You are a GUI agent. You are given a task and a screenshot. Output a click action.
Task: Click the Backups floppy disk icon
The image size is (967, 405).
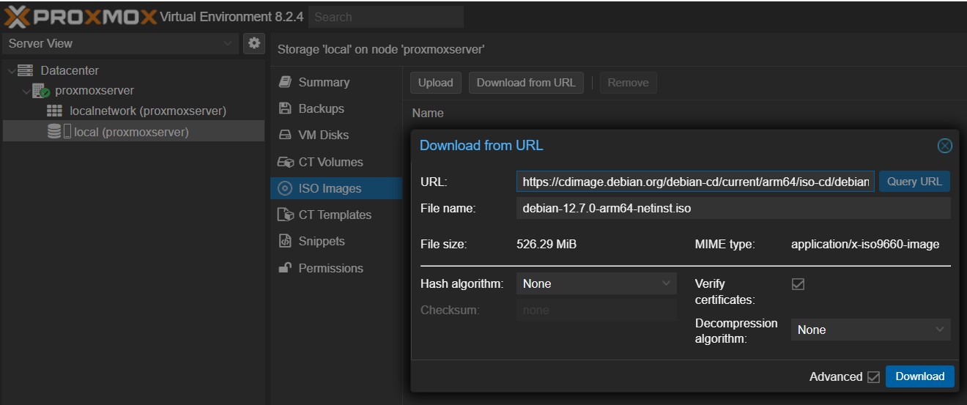click(x=286, y=108)
